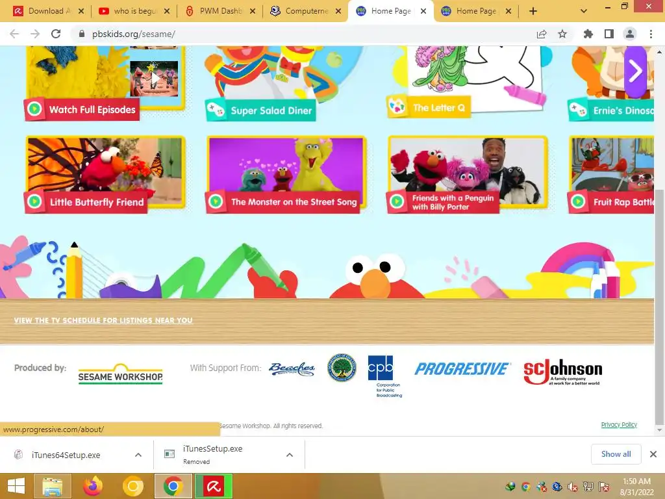Viewport: 665px width, 499px height.
Task: Click iTunes64Setup.exe download item
Action: tap(66, 455)
